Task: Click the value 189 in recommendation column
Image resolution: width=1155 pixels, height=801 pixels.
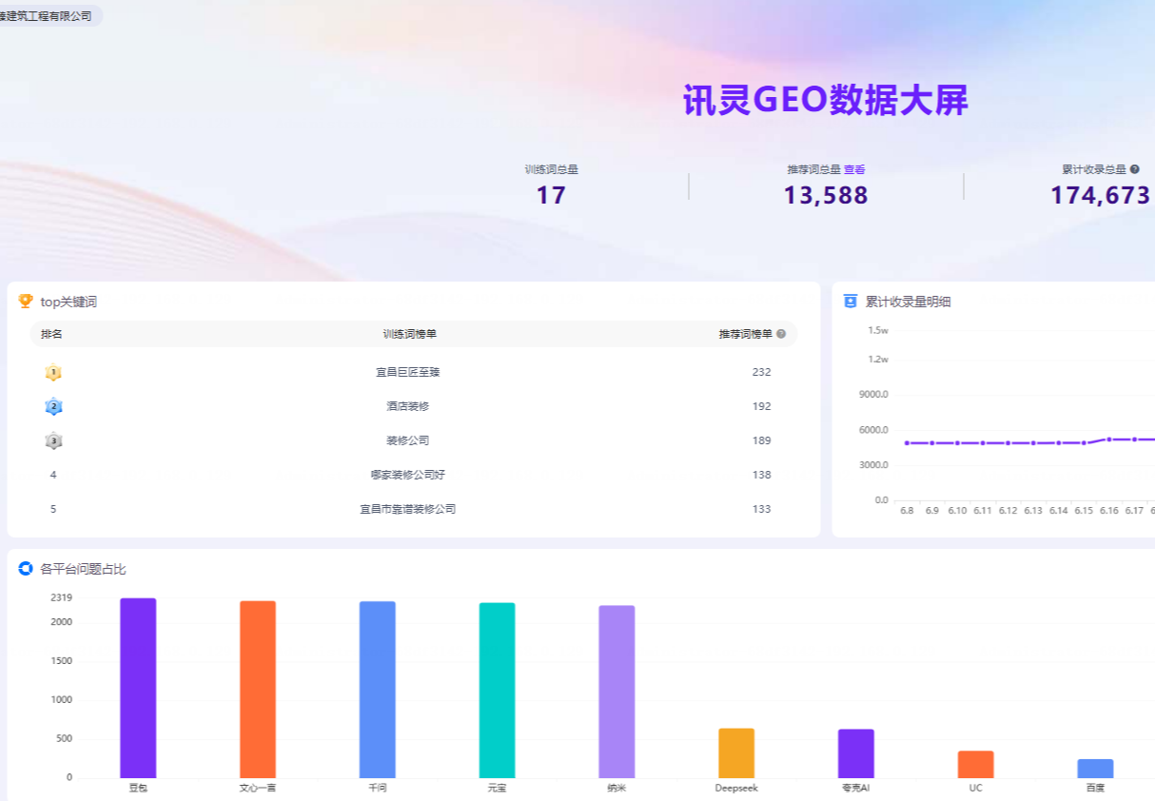Action: (x=761, y=440)
